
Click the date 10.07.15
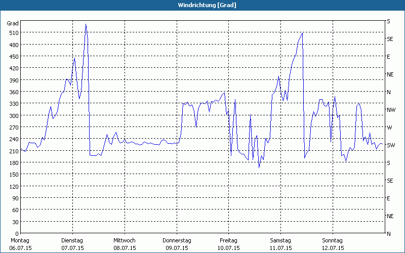point(229,248)
